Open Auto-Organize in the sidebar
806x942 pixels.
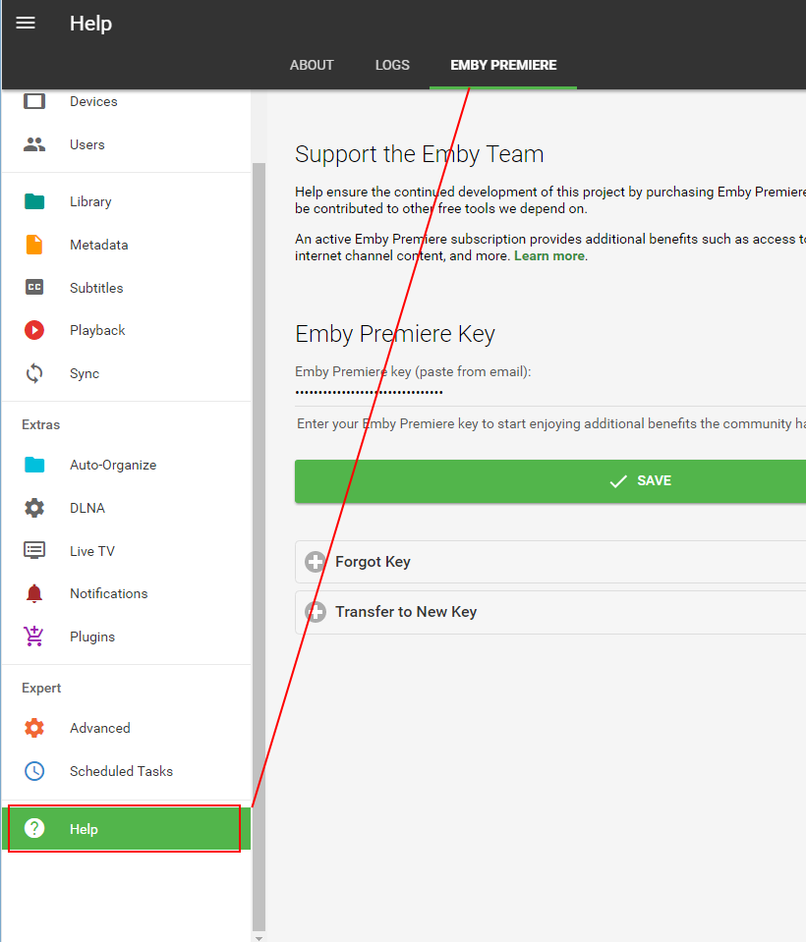(x=126, y=465)
